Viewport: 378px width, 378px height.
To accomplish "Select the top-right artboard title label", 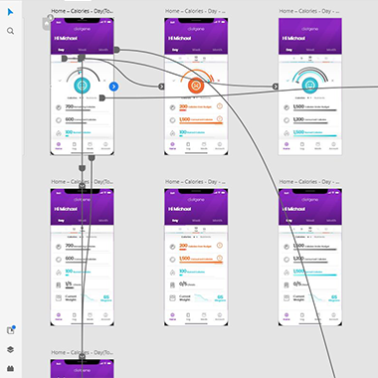I will point(309,11).
